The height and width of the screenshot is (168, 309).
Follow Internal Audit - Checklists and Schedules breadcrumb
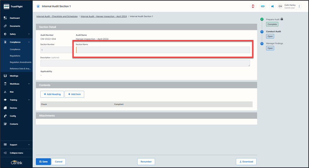[x=57, y=16]
